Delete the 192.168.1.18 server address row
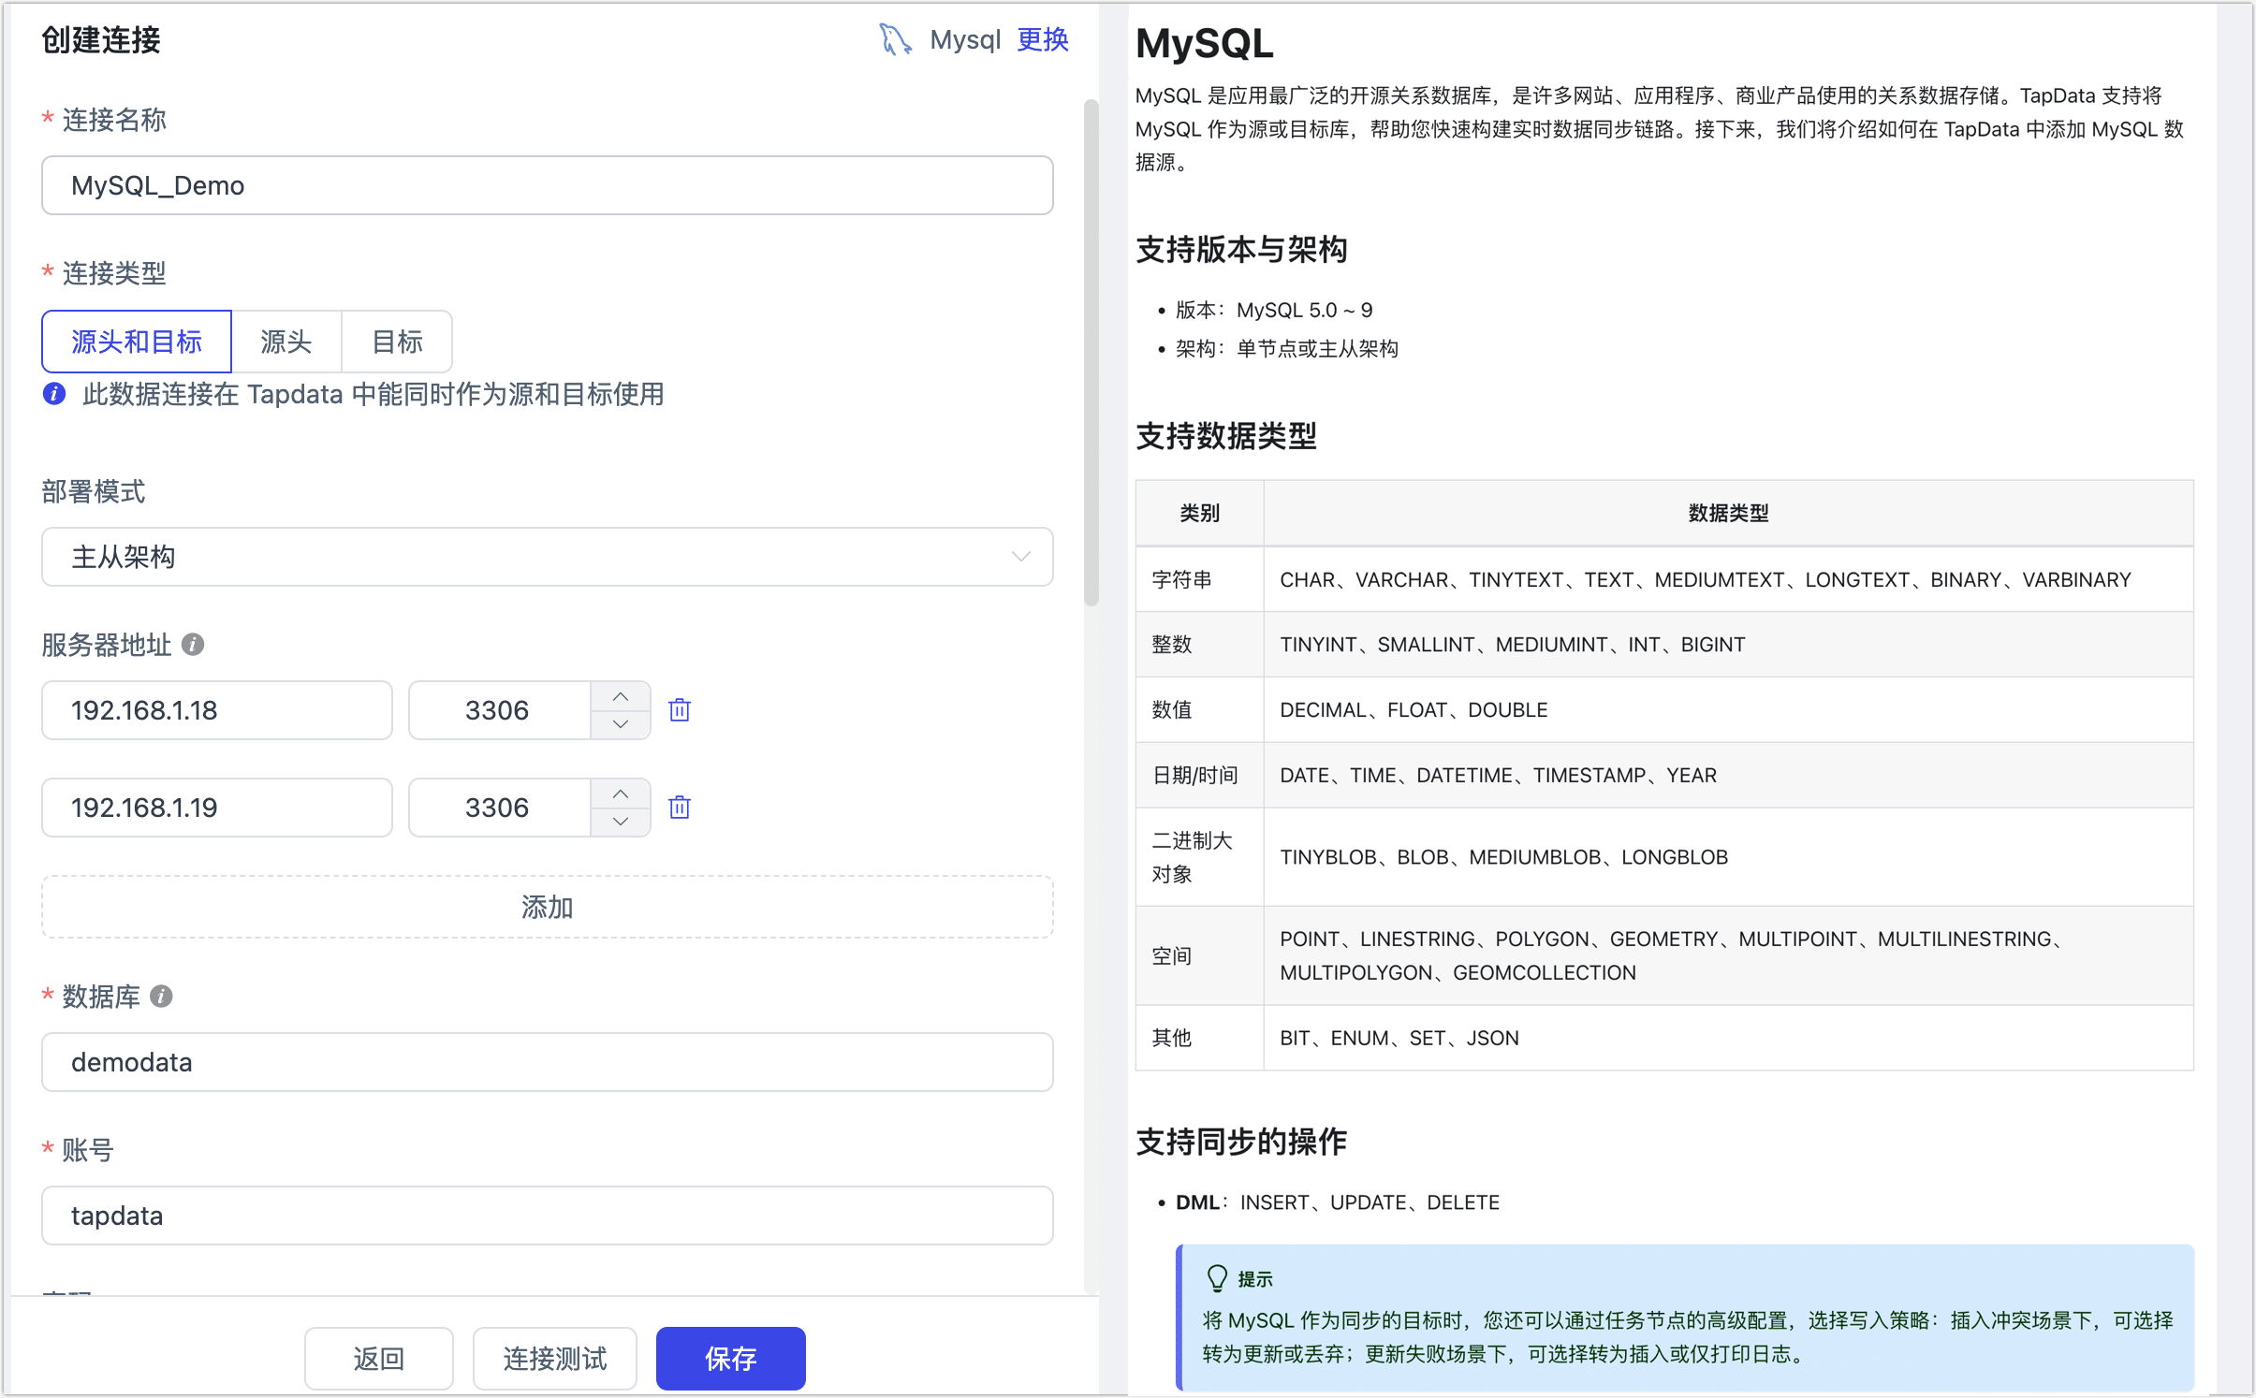Viewport: 2256px width, 1398px height. [x=679, y=710]
